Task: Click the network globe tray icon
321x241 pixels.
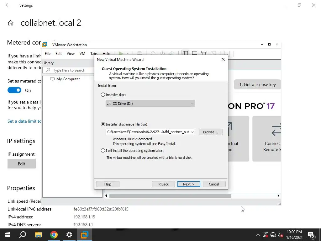Action: (273, 235)
